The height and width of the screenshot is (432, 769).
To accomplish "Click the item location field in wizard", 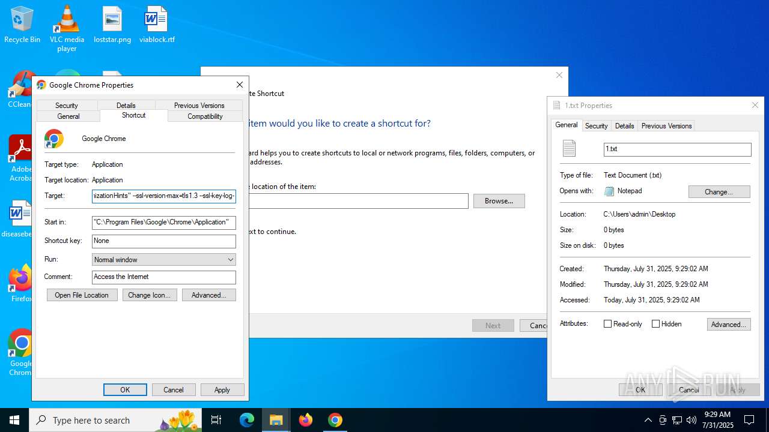I will click(x=359, y=201).
